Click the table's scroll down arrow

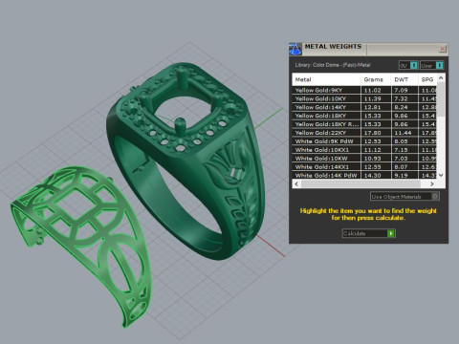(x=441, y=175)
